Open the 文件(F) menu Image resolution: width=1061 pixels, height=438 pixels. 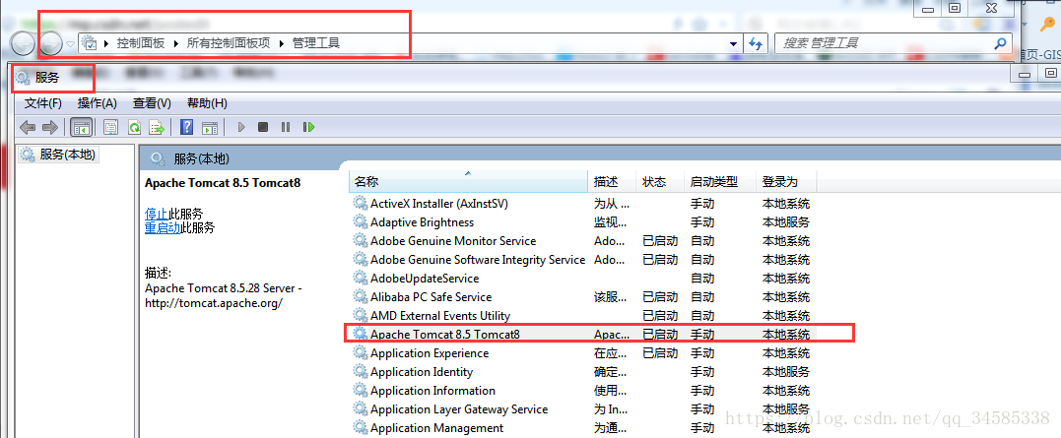click(42, 103)
